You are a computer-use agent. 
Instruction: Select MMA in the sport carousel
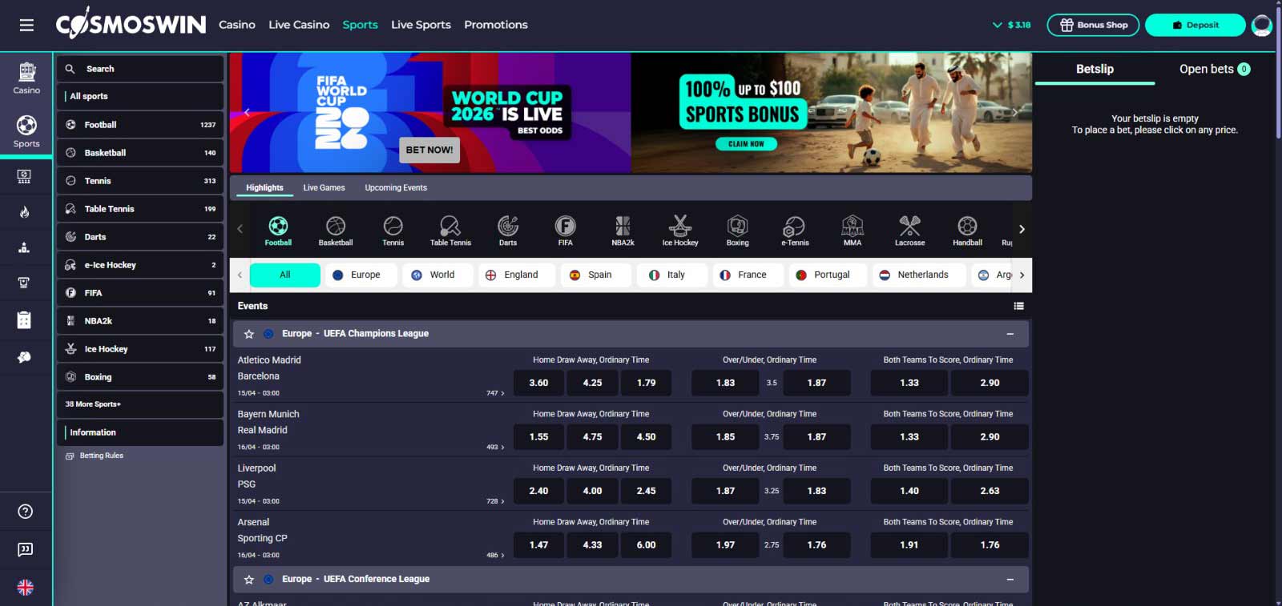pyautogui.click(x=853, y=231)
